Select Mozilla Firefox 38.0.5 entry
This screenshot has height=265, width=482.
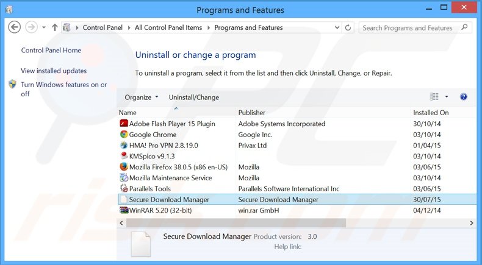pos(178,167)
